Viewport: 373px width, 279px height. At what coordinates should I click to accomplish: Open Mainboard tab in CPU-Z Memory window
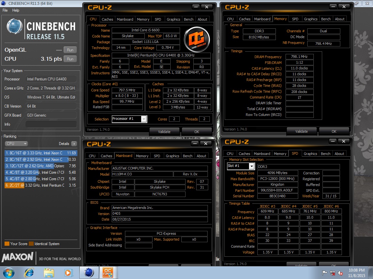point(262,19)
